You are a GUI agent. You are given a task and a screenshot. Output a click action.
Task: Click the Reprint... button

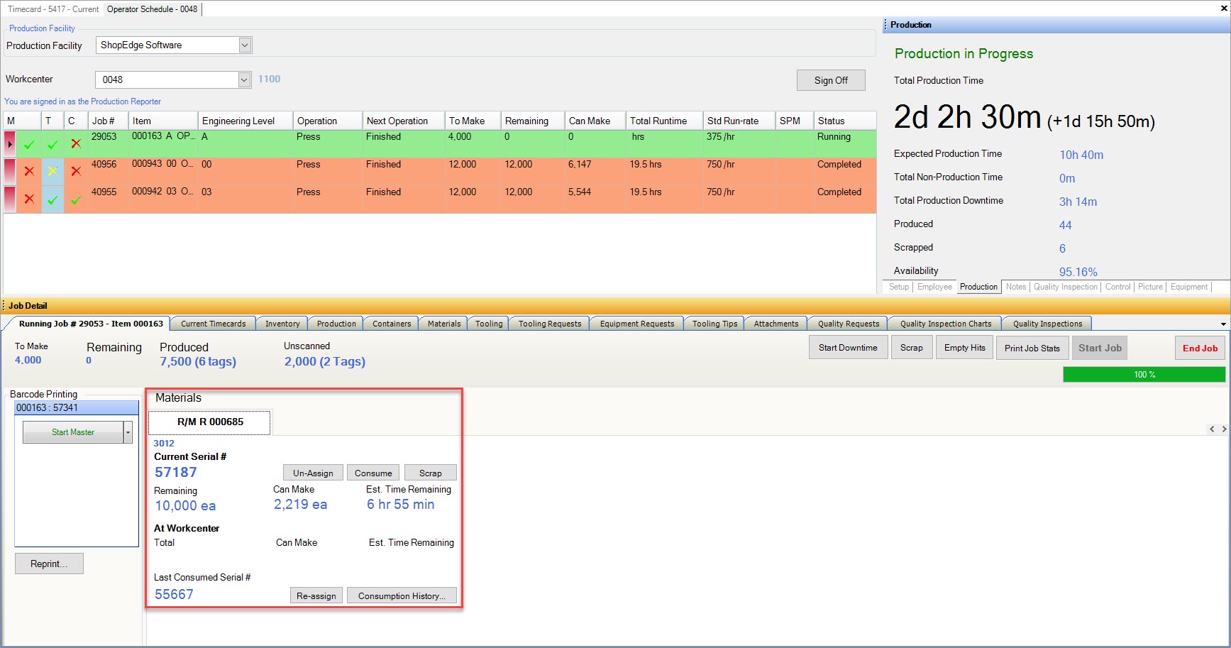pyautogui.click(x=49, y=564)
